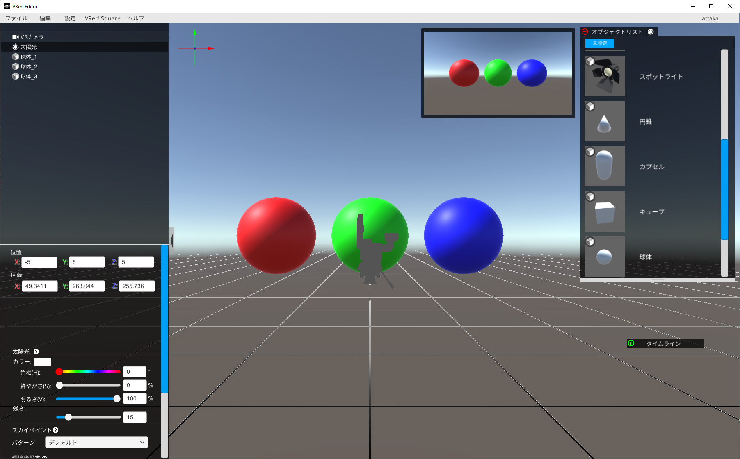Click the 鮮やかさ(S) saturation slider
Viewport: 740px width, 459px height.
point(88,385)
